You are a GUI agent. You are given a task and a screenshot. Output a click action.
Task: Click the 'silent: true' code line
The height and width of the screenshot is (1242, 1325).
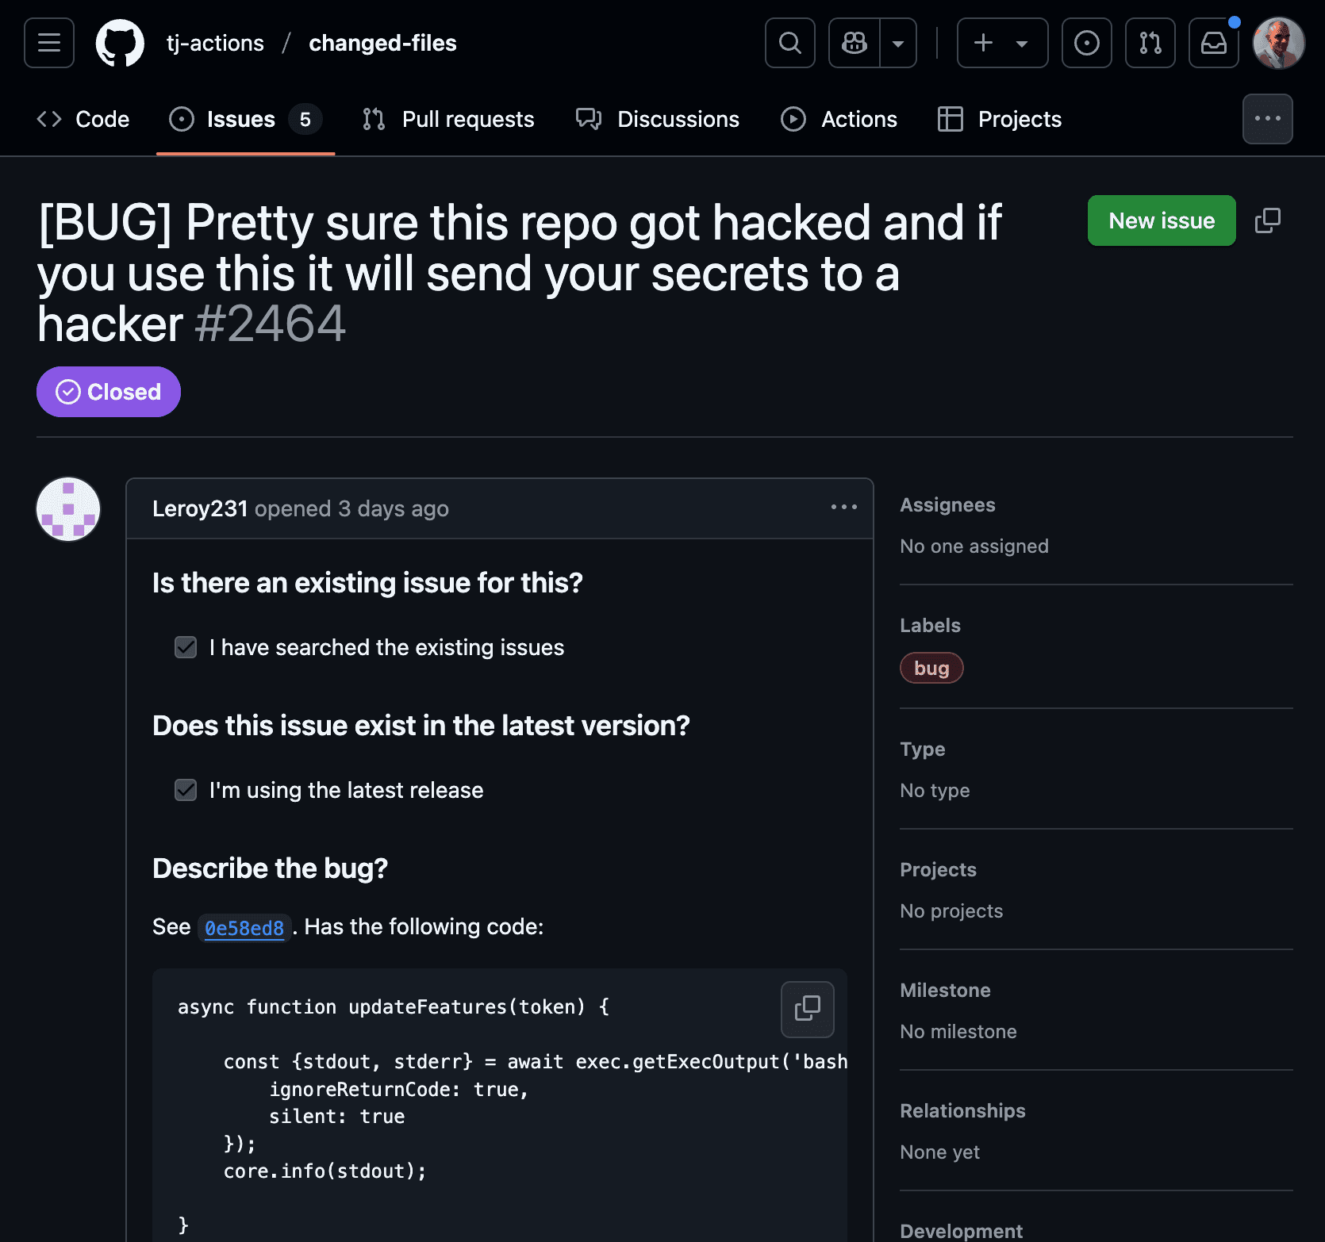[x=336, y=1117]
